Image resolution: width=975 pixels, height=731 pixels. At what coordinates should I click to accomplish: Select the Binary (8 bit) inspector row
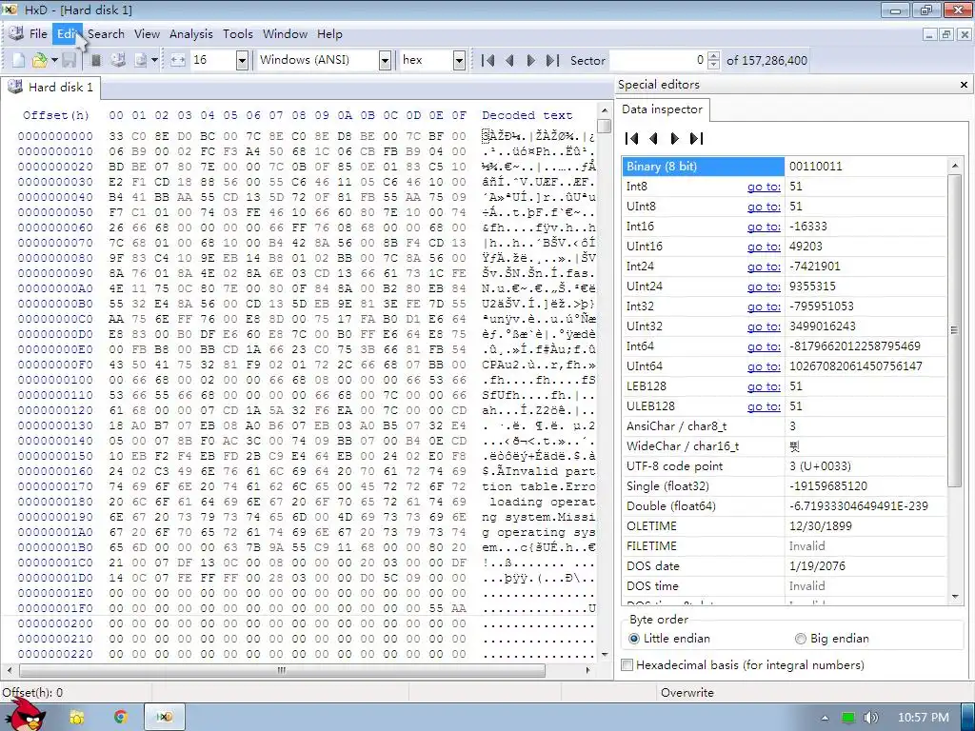[784, 167]
